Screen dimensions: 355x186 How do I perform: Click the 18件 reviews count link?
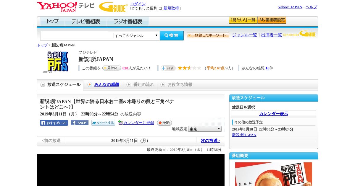click(267, 68)
